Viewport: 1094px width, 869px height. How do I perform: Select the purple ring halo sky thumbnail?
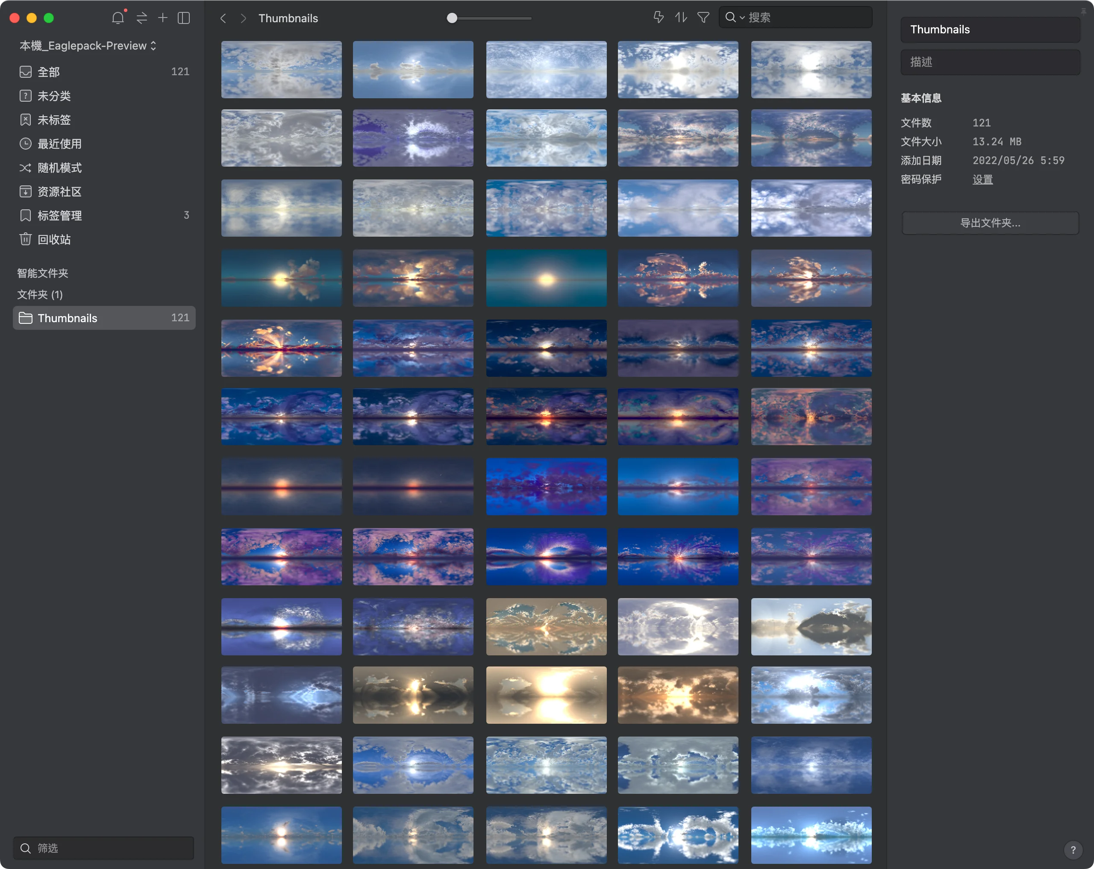pyautogui.click(x=546, y=557)
